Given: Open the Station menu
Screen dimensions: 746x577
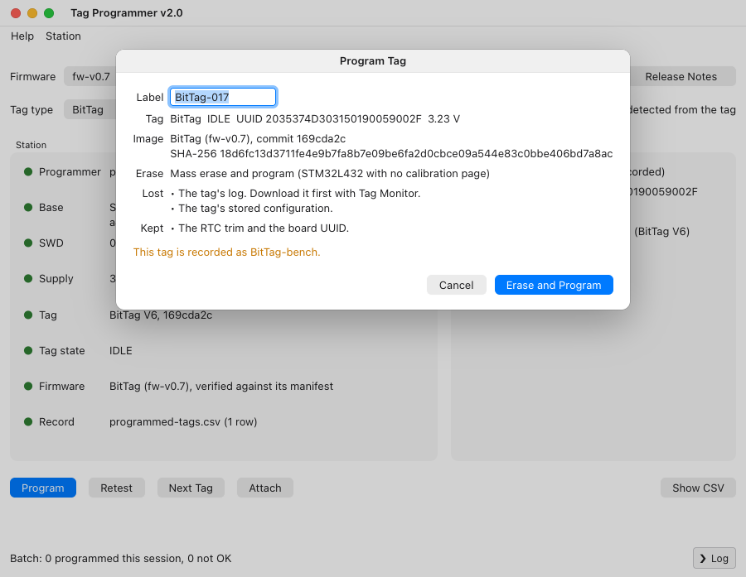Looking at the screenshot, I should 63,36.
